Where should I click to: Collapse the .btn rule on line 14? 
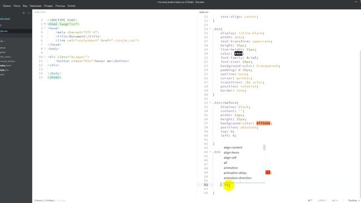pyautogui.click(x=210, y=29)
